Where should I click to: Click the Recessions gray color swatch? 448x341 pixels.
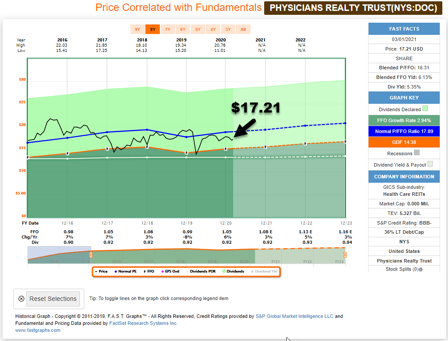[417, 152]
